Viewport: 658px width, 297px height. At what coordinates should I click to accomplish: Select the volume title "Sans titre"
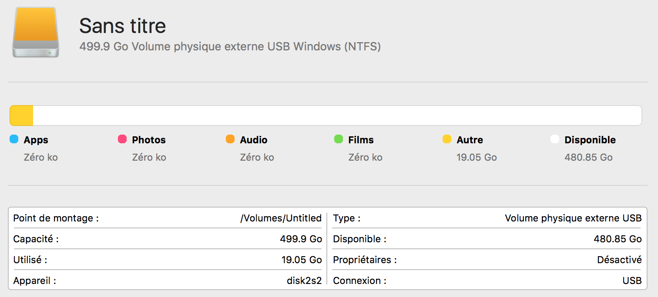[122, 26]
